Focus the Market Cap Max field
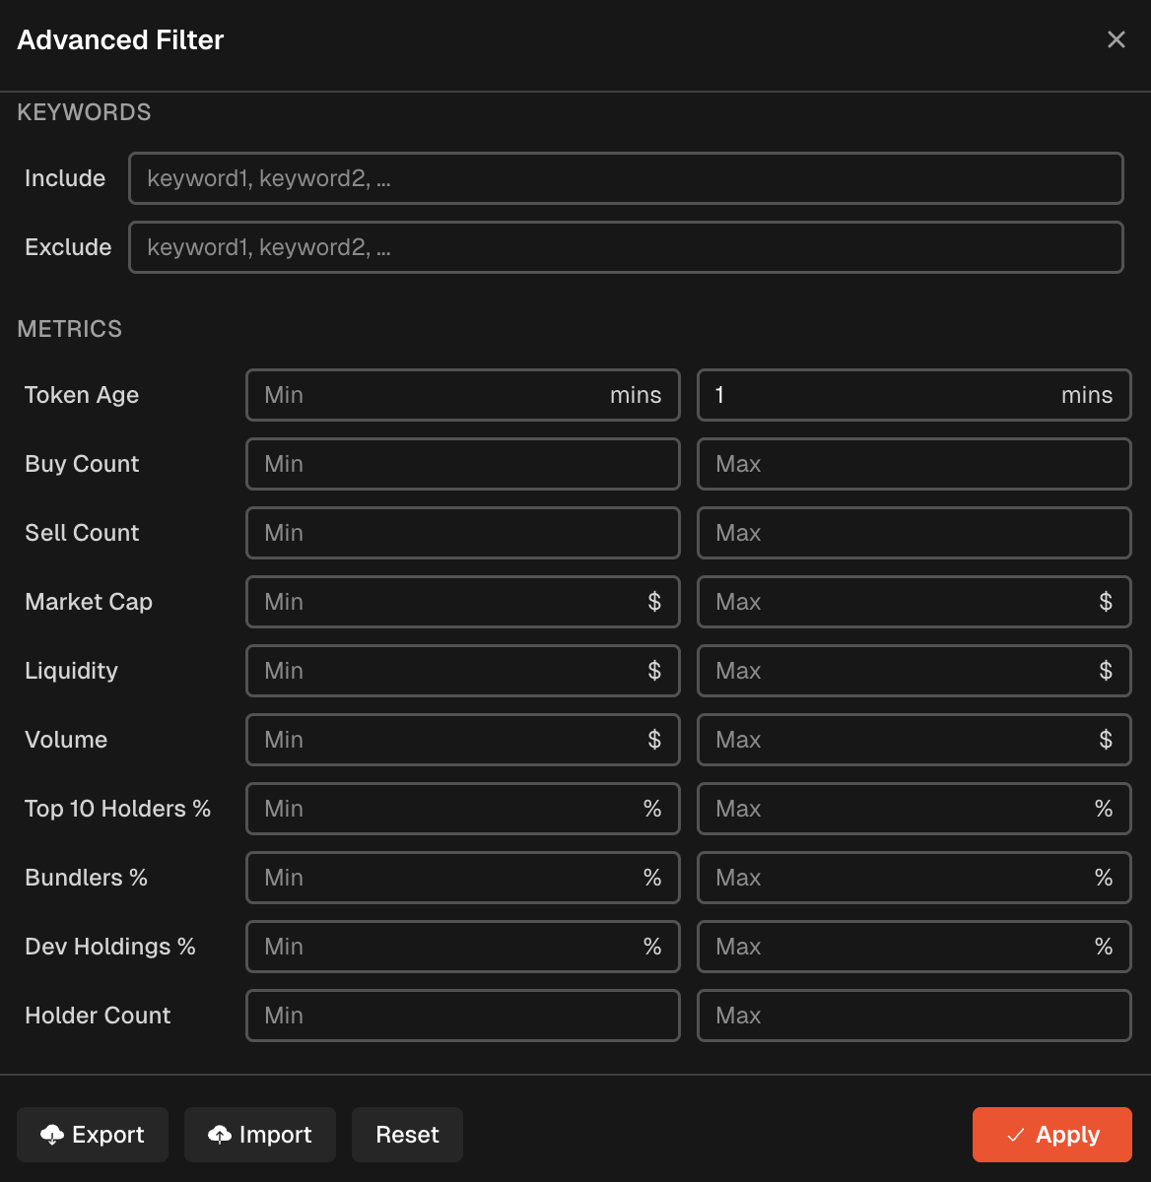 coord(914,602)
